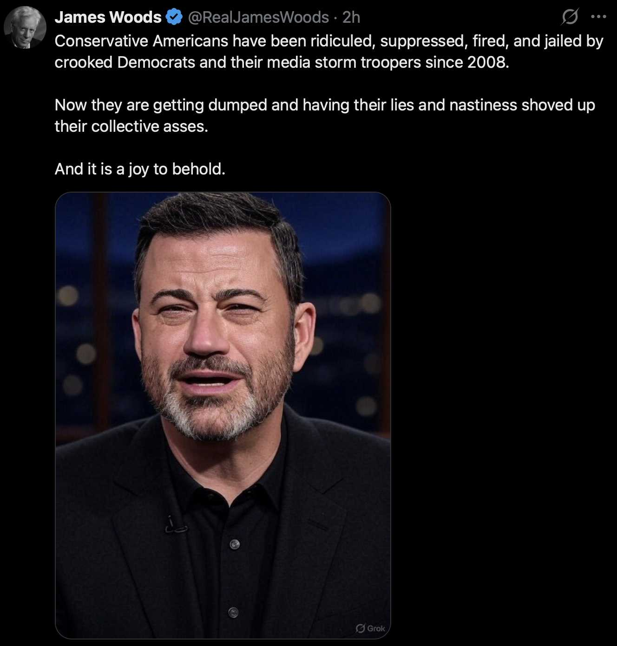Image resolution: width=617 pixels, height=646 pixels.
Task: Open the Grok explain-post icon
Action: tap(570, 17)
